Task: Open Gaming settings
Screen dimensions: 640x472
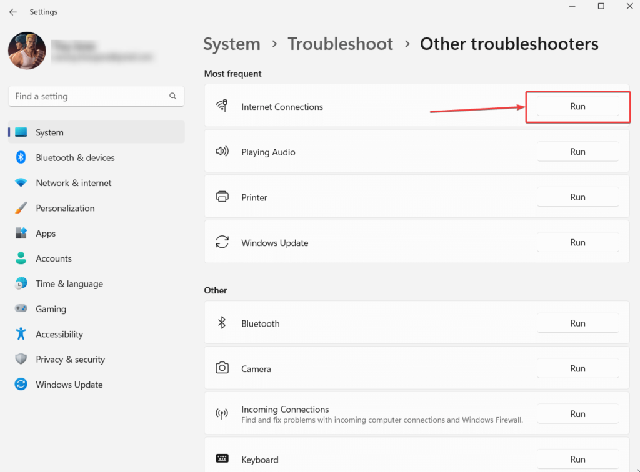Action: click(96, 309)
